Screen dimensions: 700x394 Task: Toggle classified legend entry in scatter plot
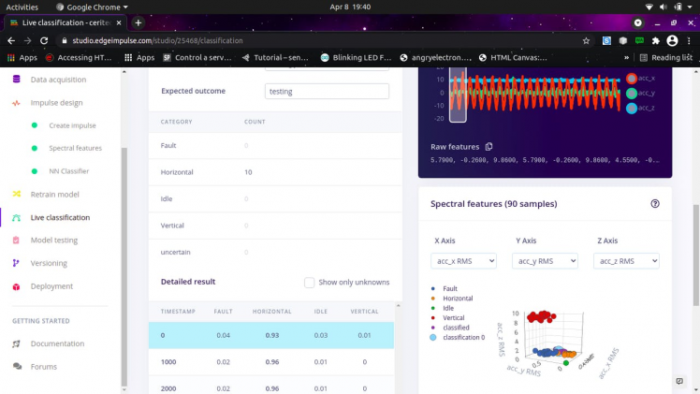449,328
